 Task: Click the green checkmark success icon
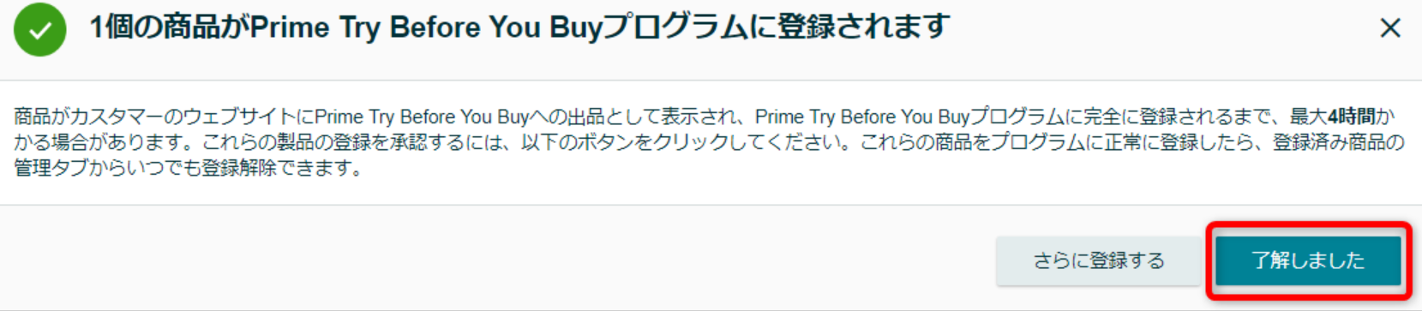(x=39, y=29)
